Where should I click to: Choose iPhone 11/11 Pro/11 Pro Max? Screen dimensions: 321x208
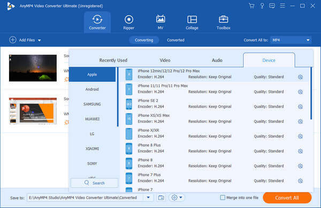coord(163,86)
